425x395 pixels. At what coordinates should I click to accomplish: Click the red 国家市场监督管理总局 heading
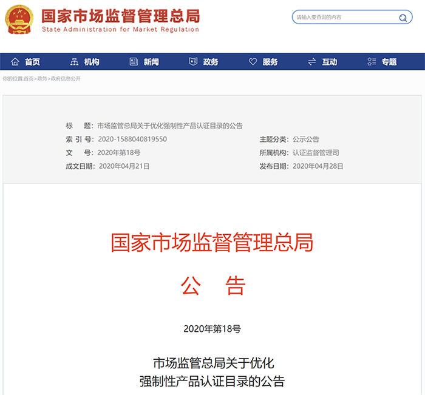(x=212, y=243)
